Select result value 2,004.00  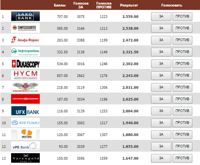click(130, 111)
